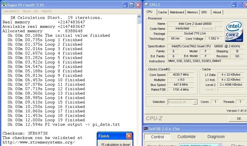Toggle the Ultra checkbox in SetFSB
247x146 pixels.
(233, 145)
